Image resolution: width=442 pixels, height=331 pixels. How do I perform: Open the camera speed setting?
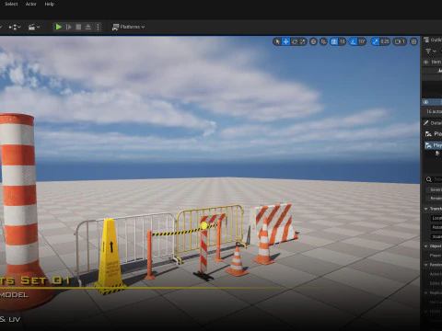click(400, 41)
